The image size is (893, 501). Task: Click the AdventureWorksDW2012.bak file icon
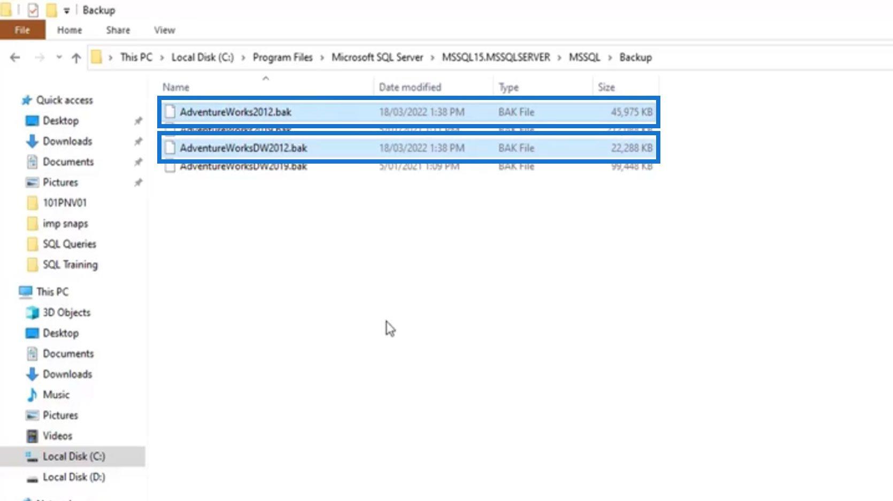pos(170,148)
